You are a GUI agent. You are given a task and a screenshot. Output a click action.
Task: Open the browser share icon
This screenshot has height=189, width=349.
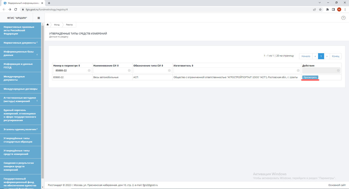[x=314, y=9]
